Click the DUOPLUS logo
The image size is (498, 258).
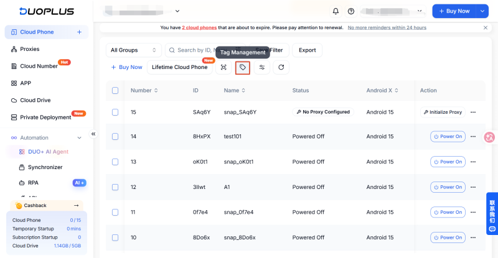pos(46,11)
